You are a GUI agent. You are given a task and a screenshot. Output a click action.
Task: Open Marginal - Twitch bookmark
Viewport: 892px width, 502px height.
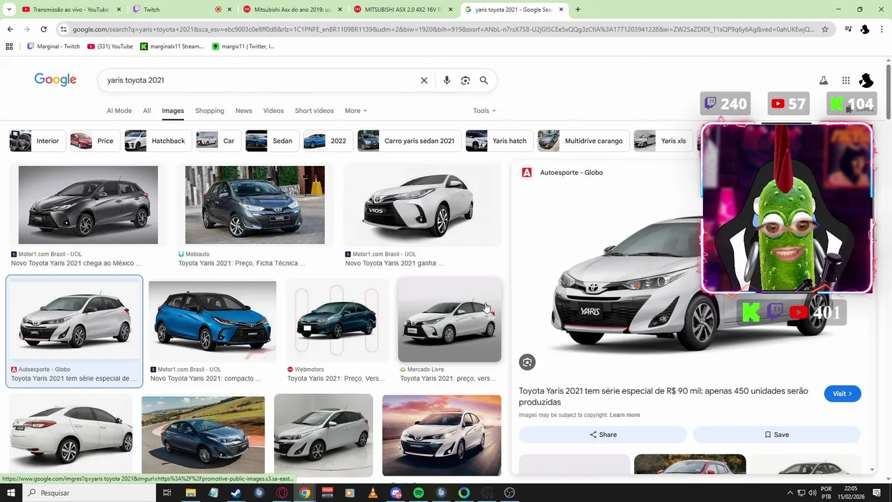tap(53, 47)
